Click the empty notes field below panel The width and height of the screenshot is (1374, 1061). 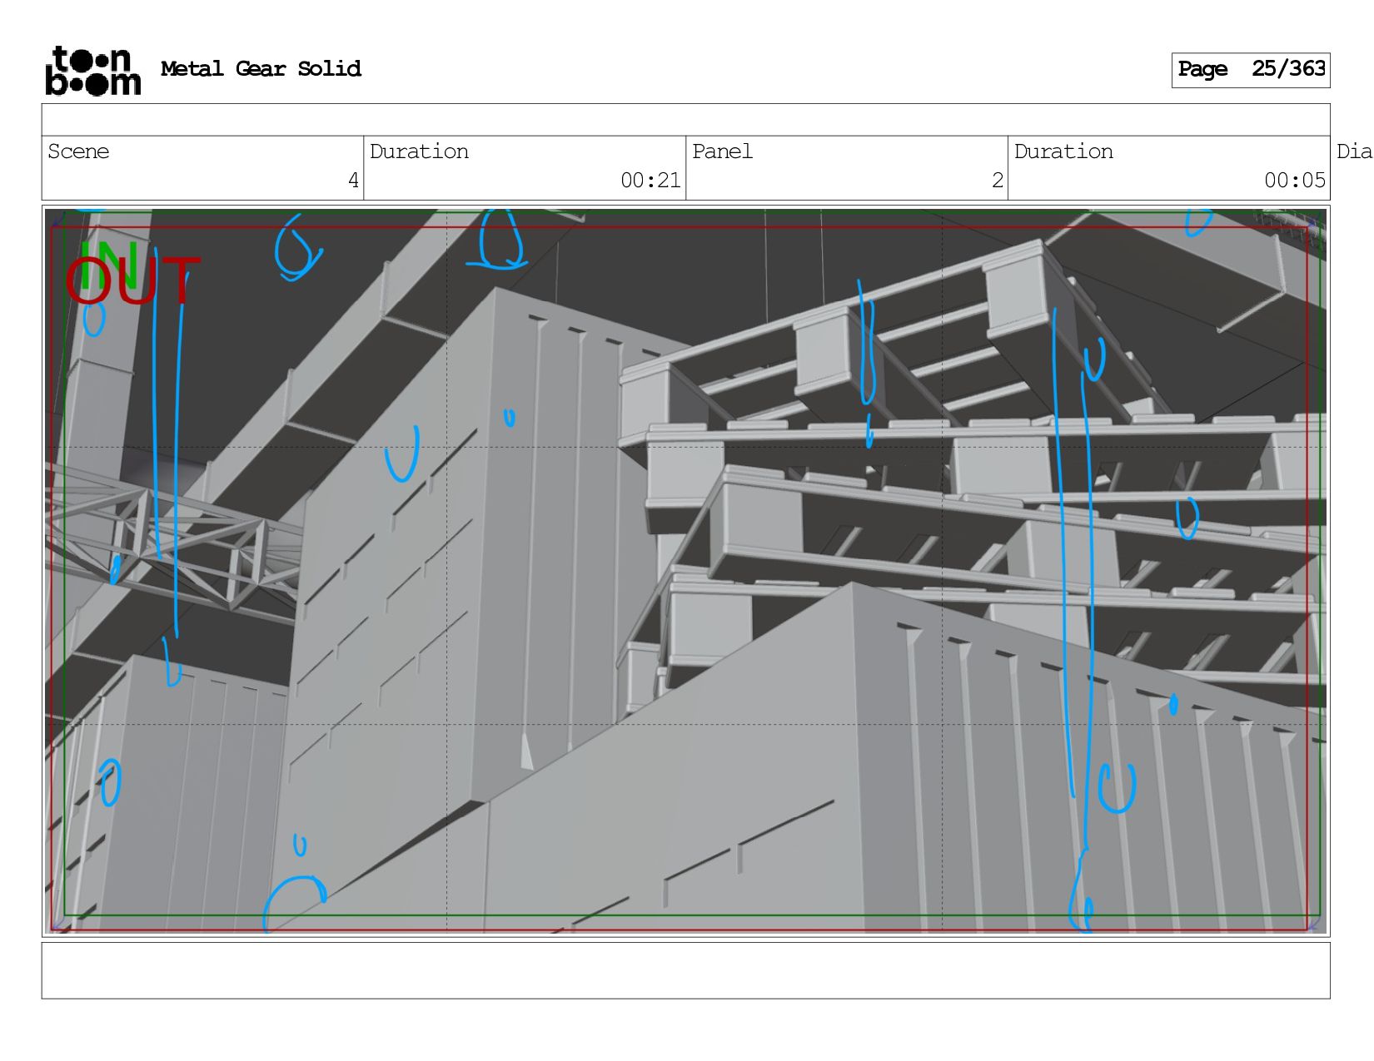pyautogui.click(x=685, y=970)
